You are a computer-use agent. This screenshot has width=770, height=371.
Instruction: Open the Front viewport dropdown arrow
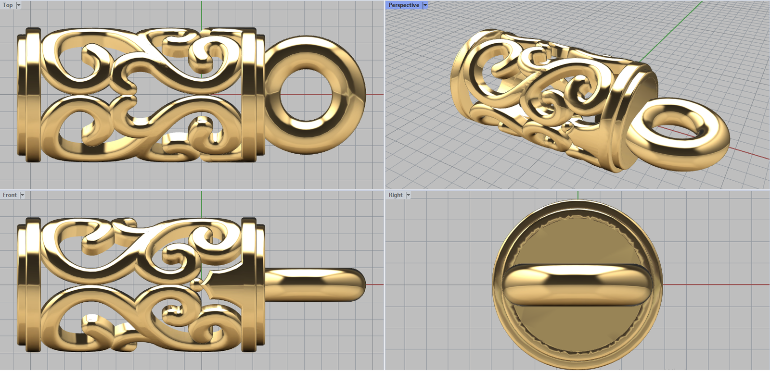pos(22,195)
